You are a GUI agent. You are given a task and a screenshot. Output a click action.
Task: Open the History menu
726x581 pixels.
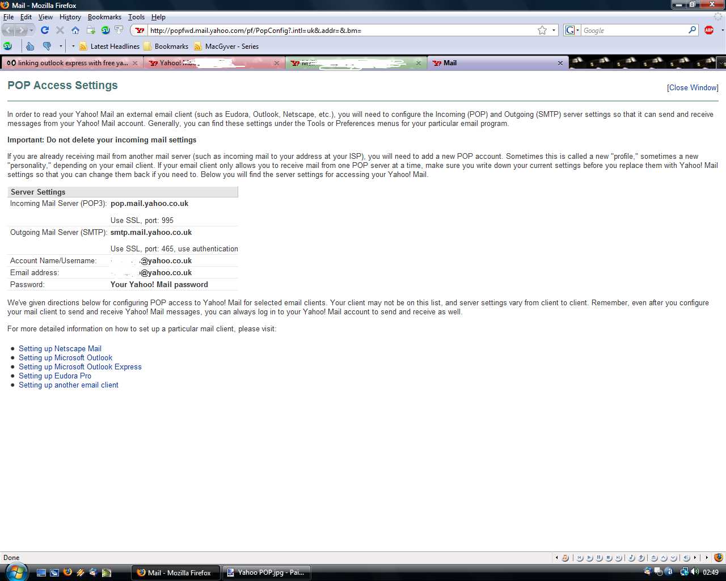pos(70,17)
